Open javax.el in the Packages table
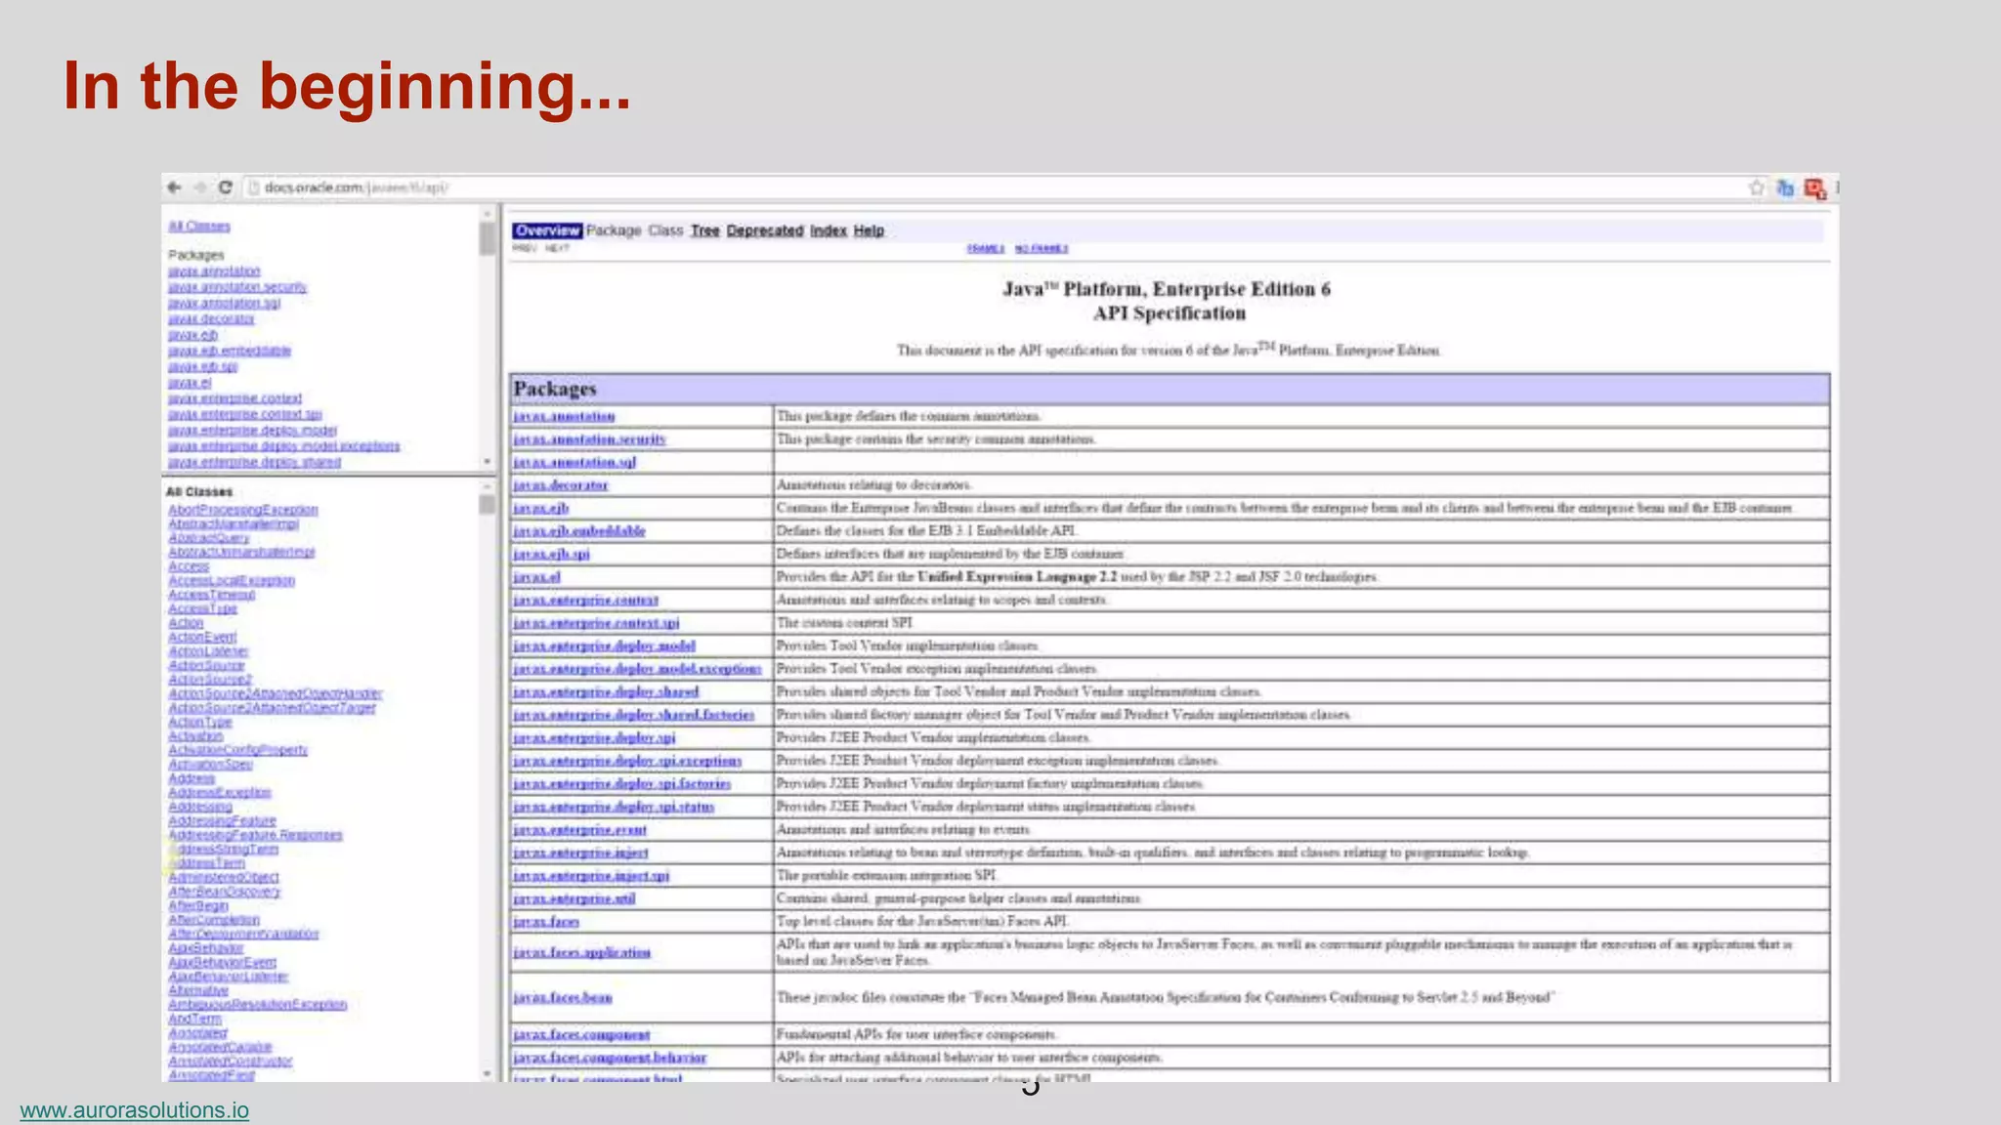 pyautogui.click(x=536, y=577)
